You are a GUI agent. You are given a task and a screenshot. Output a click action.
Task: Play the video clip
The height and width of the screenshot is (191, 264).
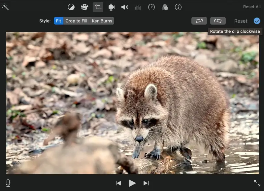pos(132,183)
